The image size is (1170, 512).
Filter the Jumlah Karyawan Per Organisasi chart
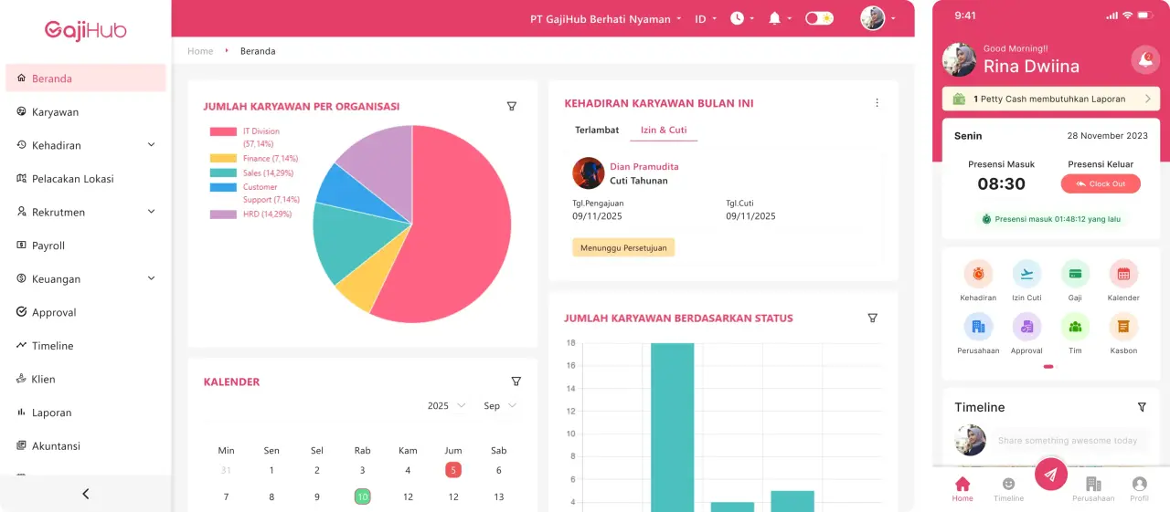coord(512,106)
